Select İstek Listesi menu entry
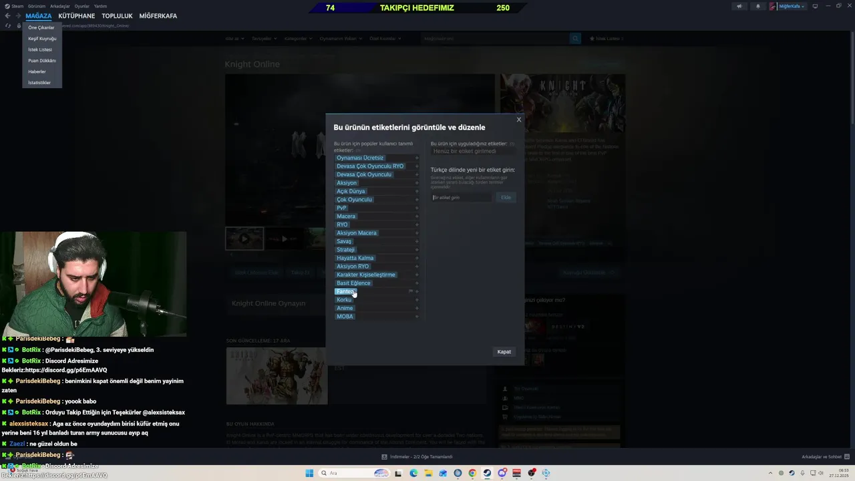Screen dimensions: 855x481 40,49
